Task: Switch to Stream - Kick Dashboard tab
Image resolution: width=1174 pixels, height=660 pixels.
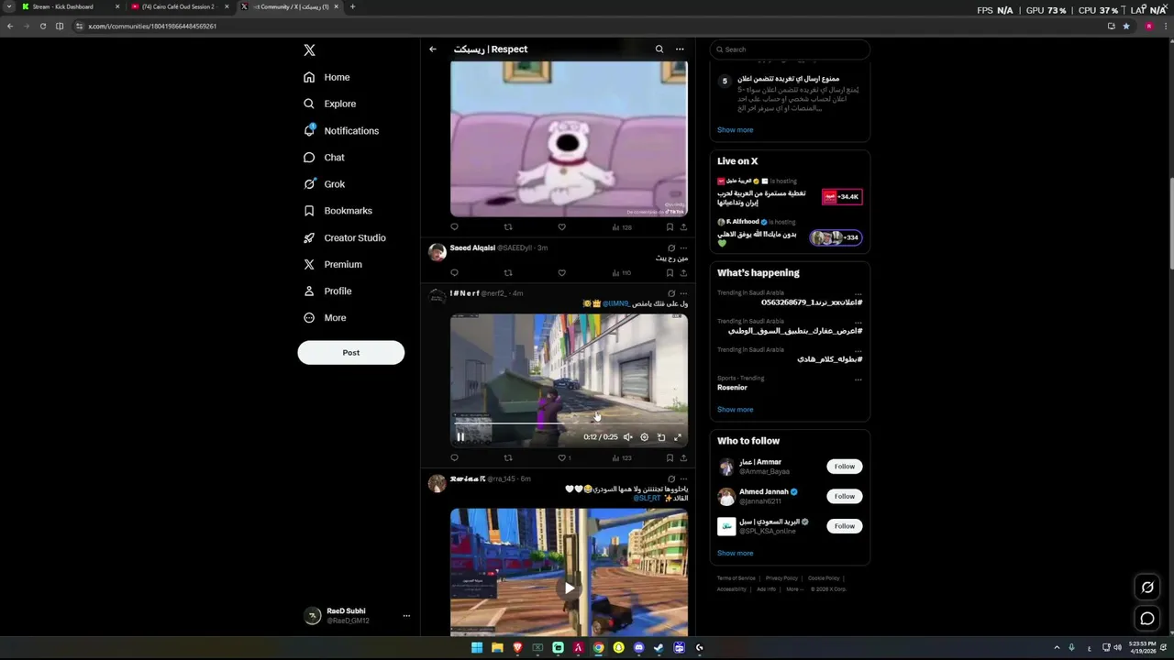Action: coord(71,6)
